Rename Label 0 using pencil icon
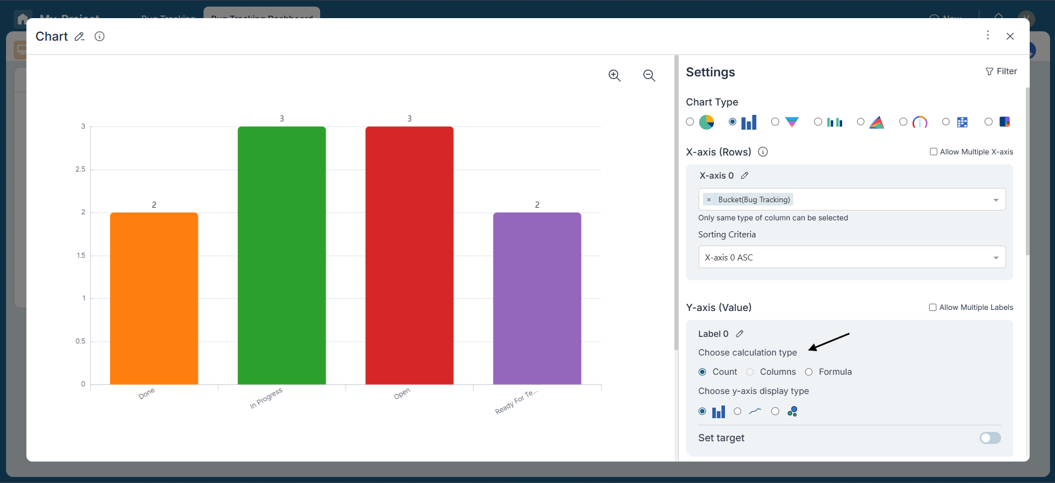 pyautogui.click(x=740, y=334)
